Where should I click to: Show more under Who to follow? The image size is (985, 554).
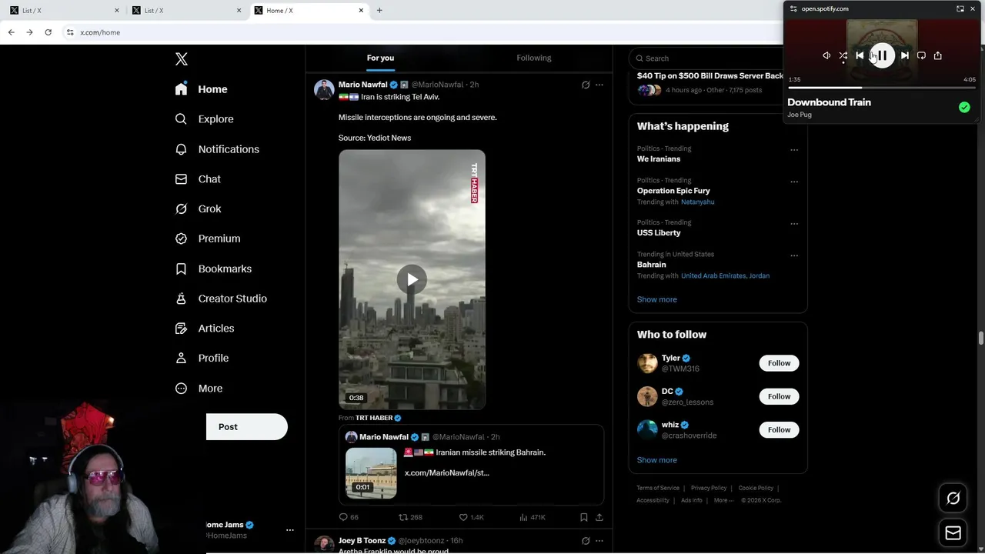(656, 460)
